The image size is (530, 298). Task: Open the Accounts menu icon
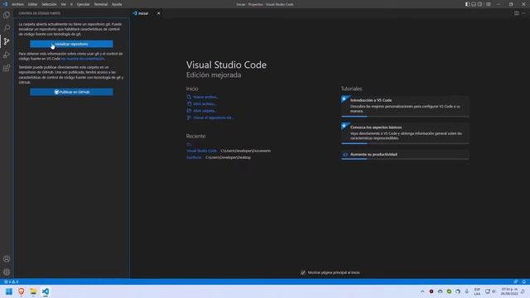coord(7,259)
